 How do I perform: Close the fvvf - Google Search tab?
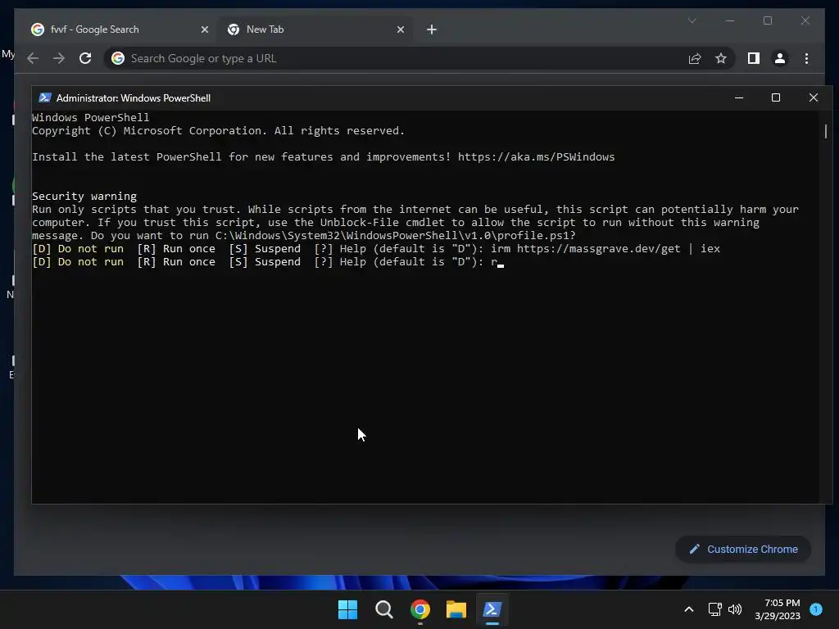[x=204, y=29]
